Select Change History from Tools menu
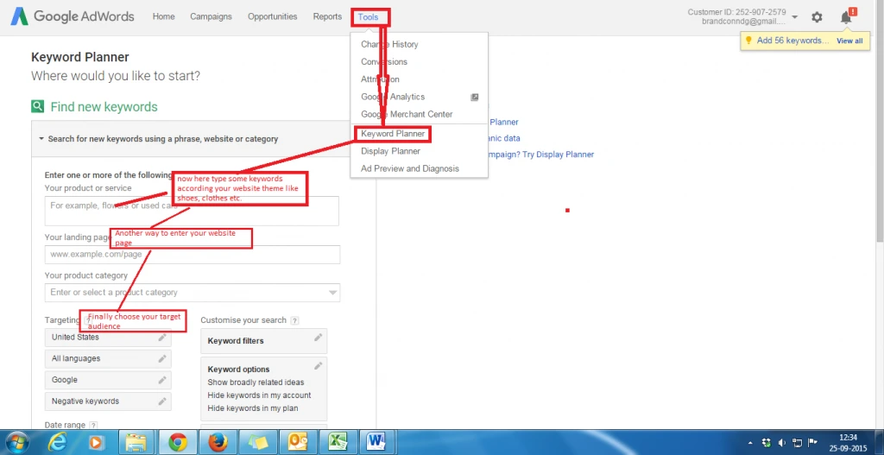This screenshot has width=884, height=455. coord(389,44)
